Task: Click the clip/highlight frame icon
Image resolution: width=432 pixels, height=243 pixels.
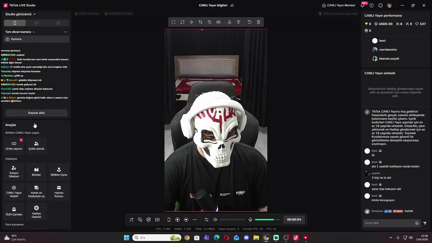Action: (x=157, y=220)
